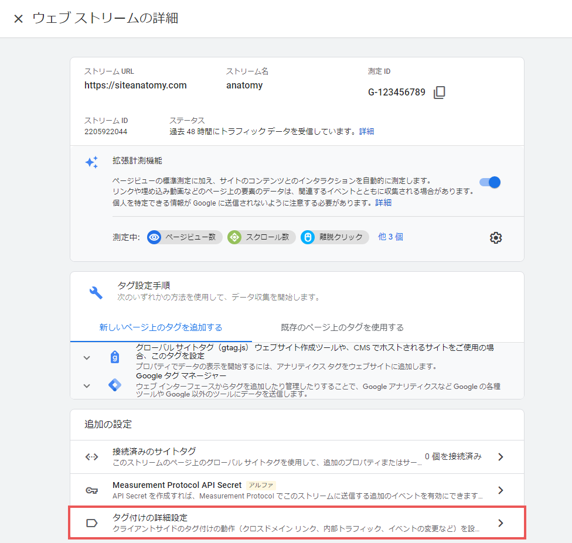Screen dimensions: 572x543
Task: Click stream name anatomy
Action: 244,86
